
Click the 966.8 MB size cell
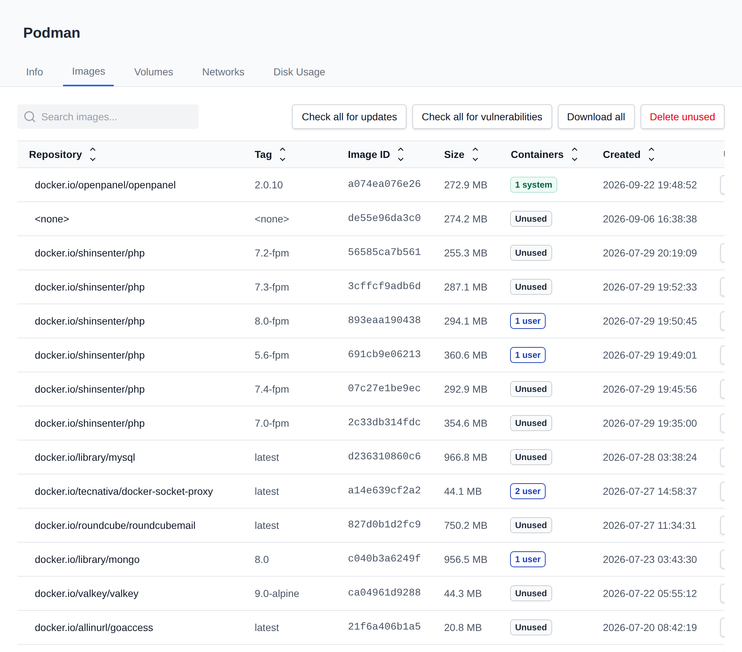click(466, 457)
